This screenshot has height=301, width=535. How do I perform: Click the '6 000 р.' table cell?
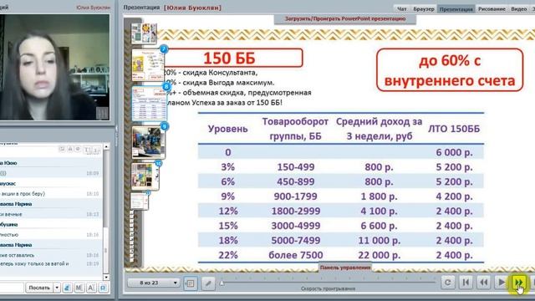pos(454,152)
